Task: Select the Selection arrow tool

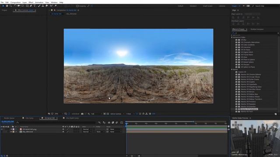Action: point(3,6)
